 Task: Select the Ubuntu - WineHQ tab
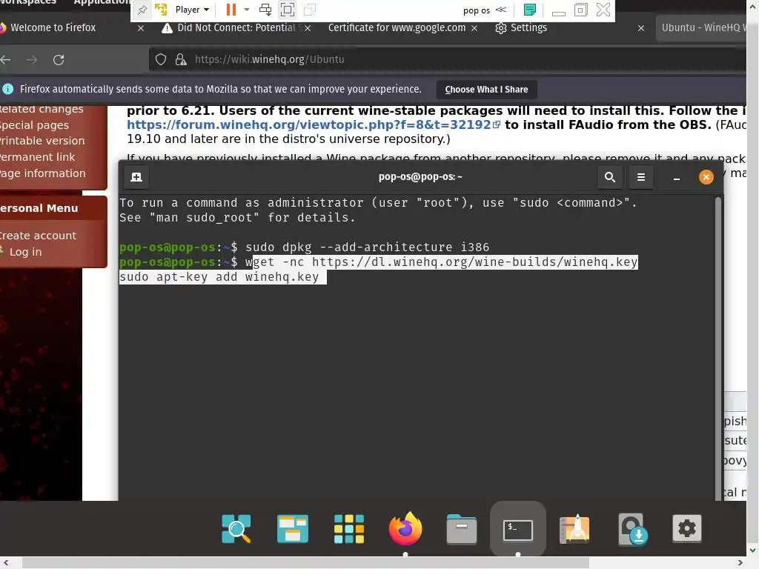[x=702, y=27]
